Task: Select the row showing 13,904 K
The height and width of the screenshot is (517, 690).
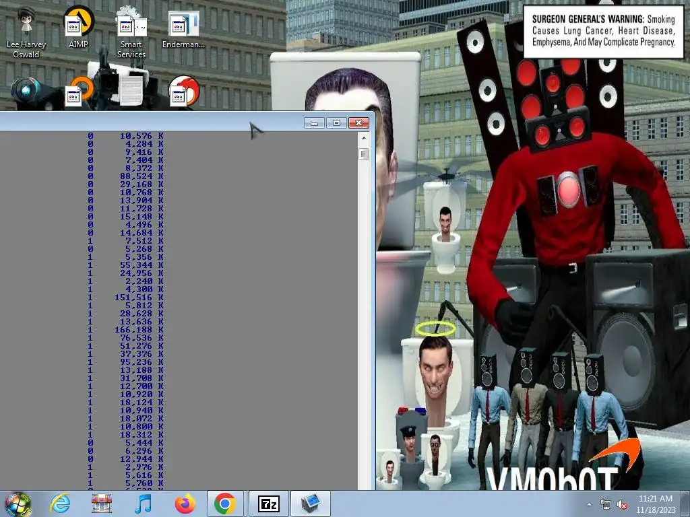Action: pos(125,201)
